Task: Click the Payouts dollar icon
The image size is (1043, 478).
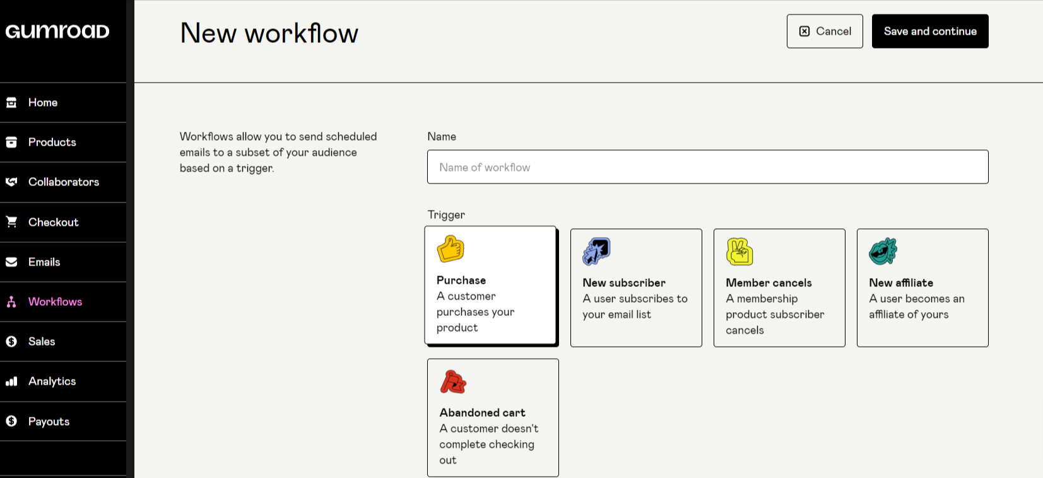Action: pos(11,421)
